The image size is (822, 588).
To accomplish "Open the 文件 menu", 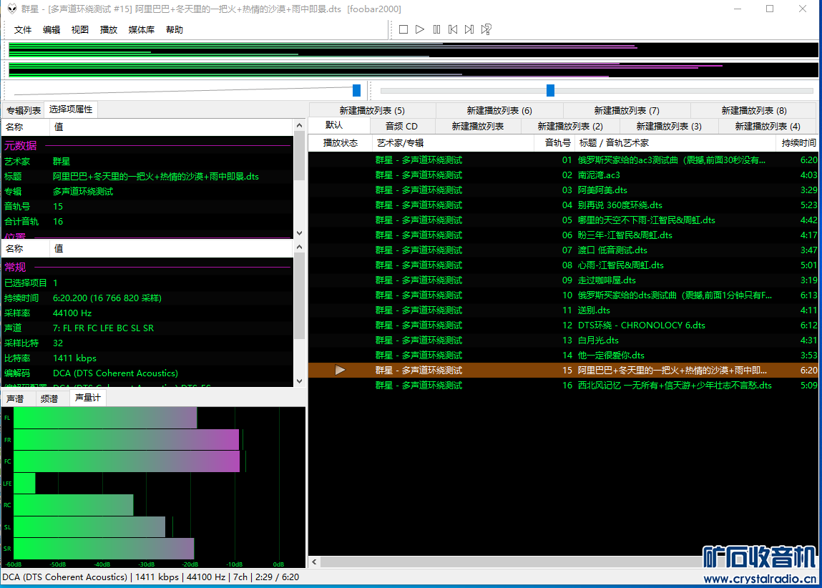I will [x=23, y=30].
